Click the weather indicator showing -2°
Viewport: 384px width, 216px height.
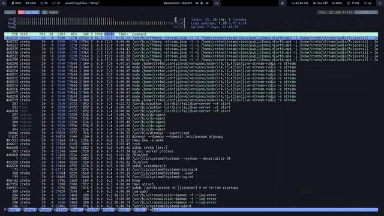point(56,3)
